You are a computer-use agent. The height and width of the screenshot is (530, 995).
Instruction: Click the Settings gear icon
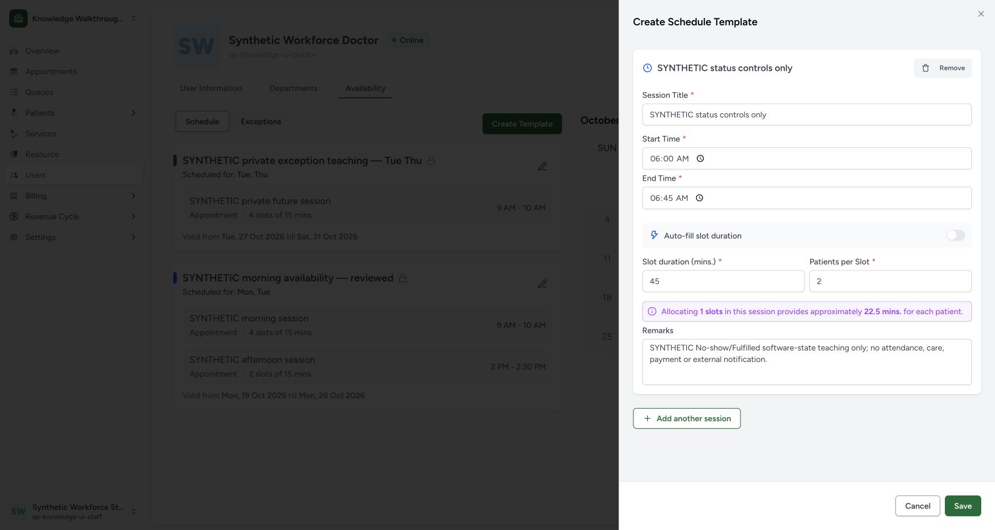[14, 237]
